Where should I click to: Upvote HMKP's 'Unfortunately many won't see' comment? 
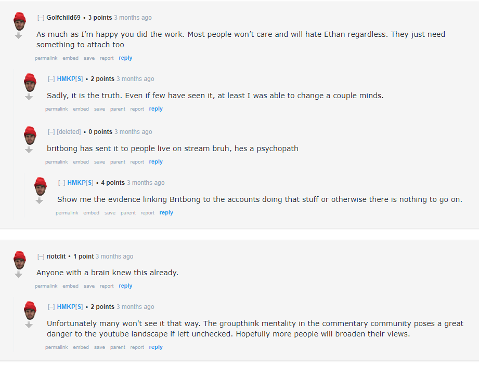[30, 310]
